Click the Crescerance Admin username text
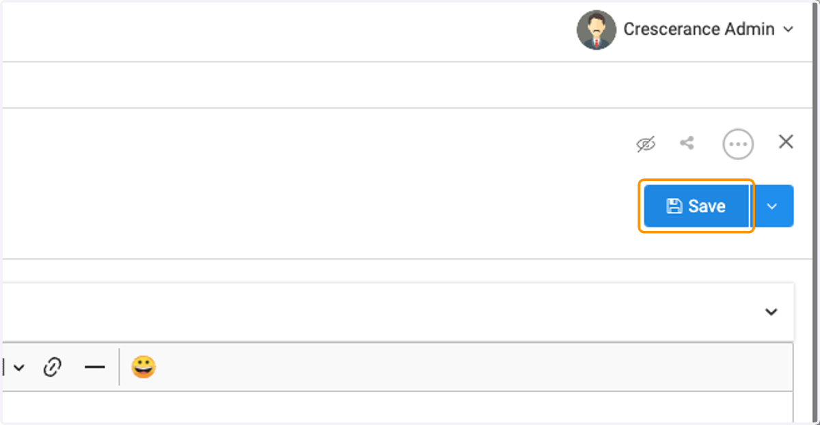 point(699,29)
